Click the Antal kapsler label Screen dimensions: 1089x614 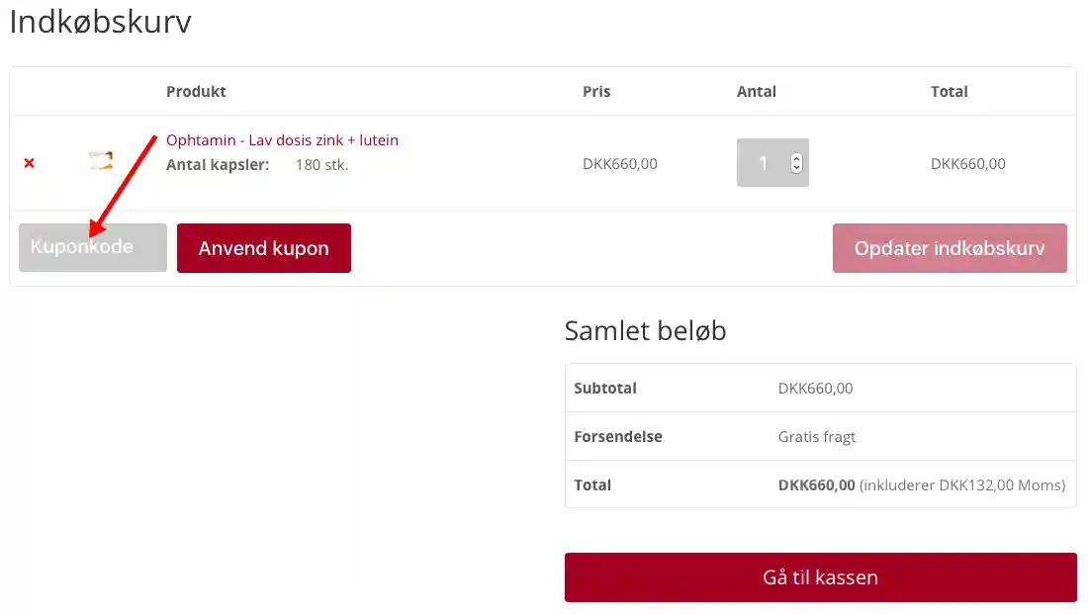[218, 165]
